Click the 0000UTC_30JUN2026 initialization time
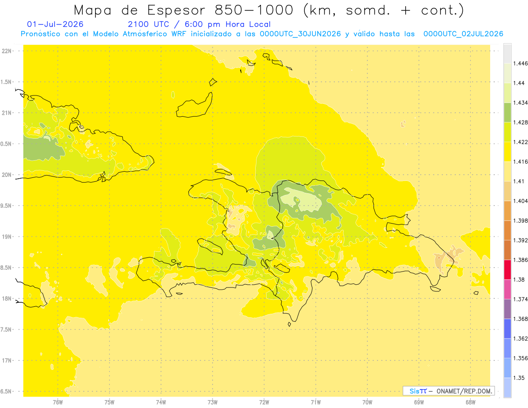528x408 pixels. tap(300, 34)
